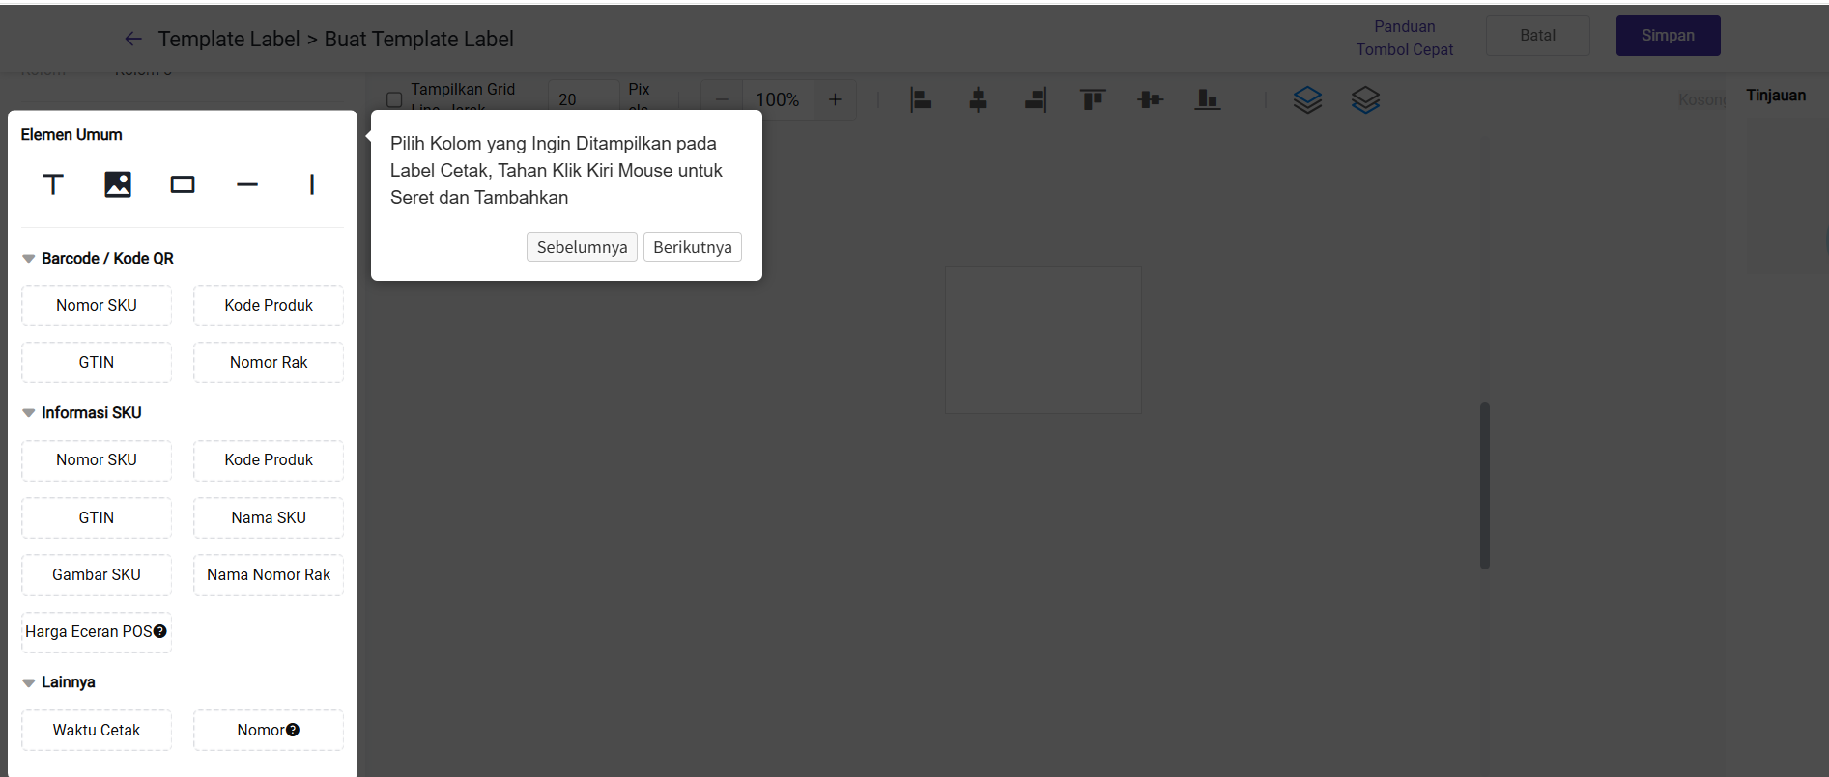Collapse the Informasi SKU section
This screenshot has height=777, width=1829.
click(29, 413)
